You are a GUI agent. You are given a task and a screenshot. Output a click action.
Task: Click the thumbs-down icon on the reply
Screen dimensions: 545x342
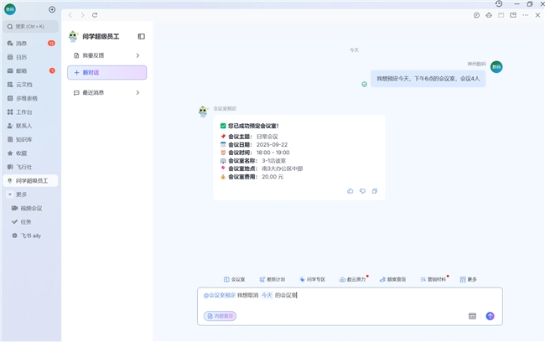coord(362,191)
